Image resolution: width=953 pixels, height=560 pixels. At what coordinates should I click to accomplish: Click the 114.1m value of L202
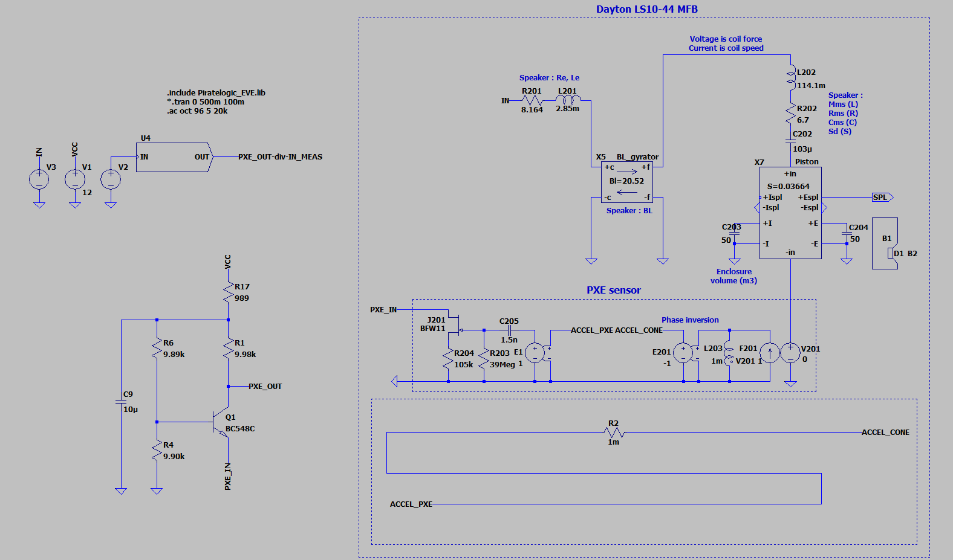click(x=811, y=85)
